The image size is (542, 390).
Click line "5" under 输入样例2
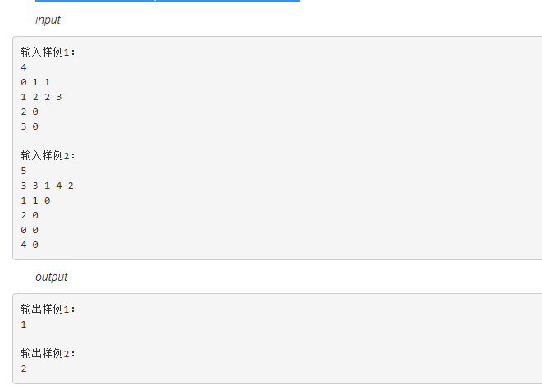coord(24,171)
